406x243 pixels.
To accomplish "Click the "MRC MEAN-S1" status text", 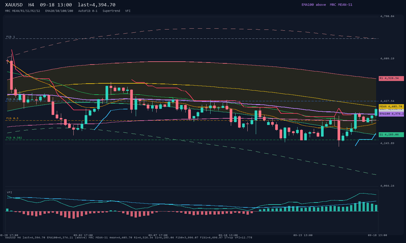I will [x=341, y=5].
